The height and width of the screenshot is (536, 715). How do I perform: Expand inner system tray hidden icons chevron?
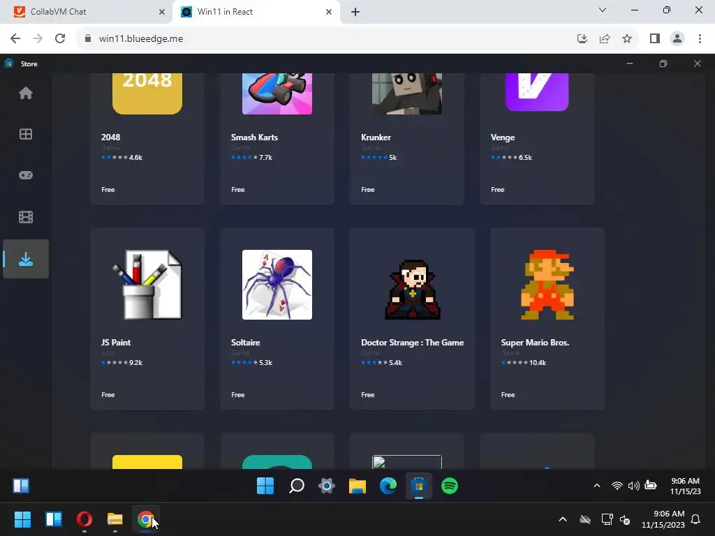coord(596,486)
